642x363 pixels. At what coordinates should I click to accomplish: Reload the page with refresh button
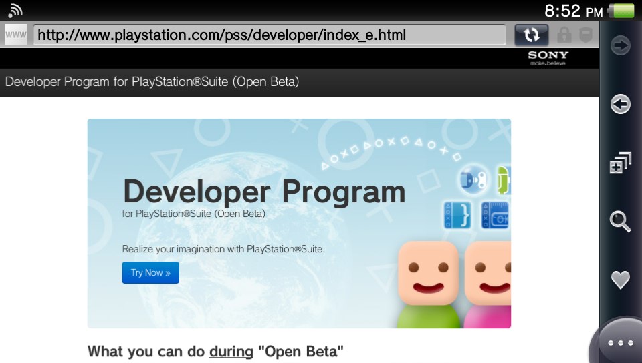click(532, 35)
